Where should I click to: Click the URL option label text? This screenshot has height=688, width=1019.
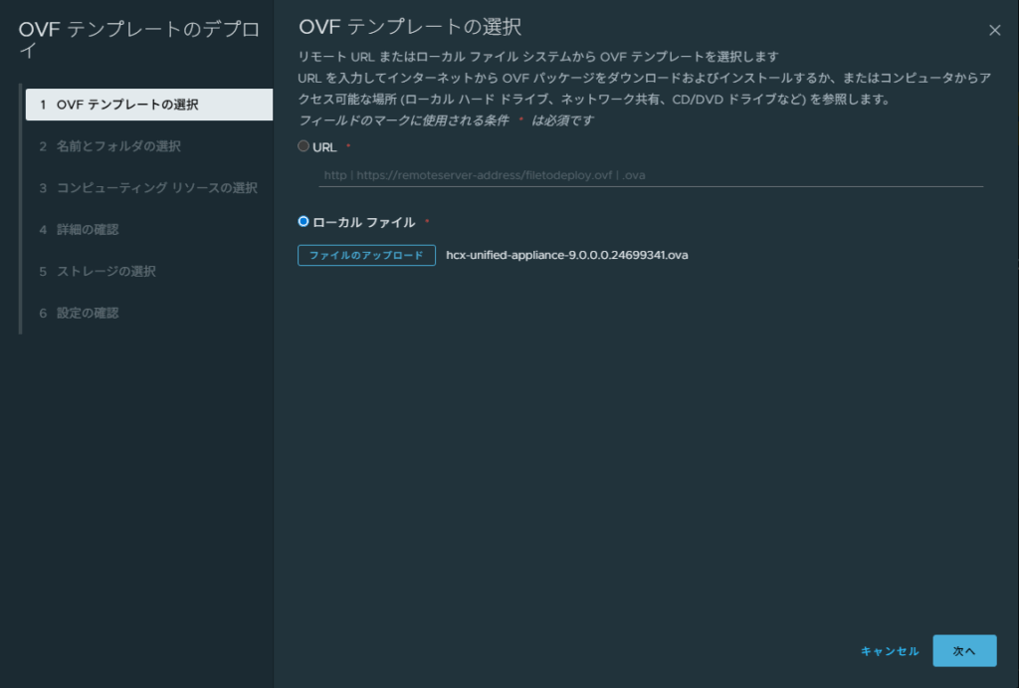324,147
